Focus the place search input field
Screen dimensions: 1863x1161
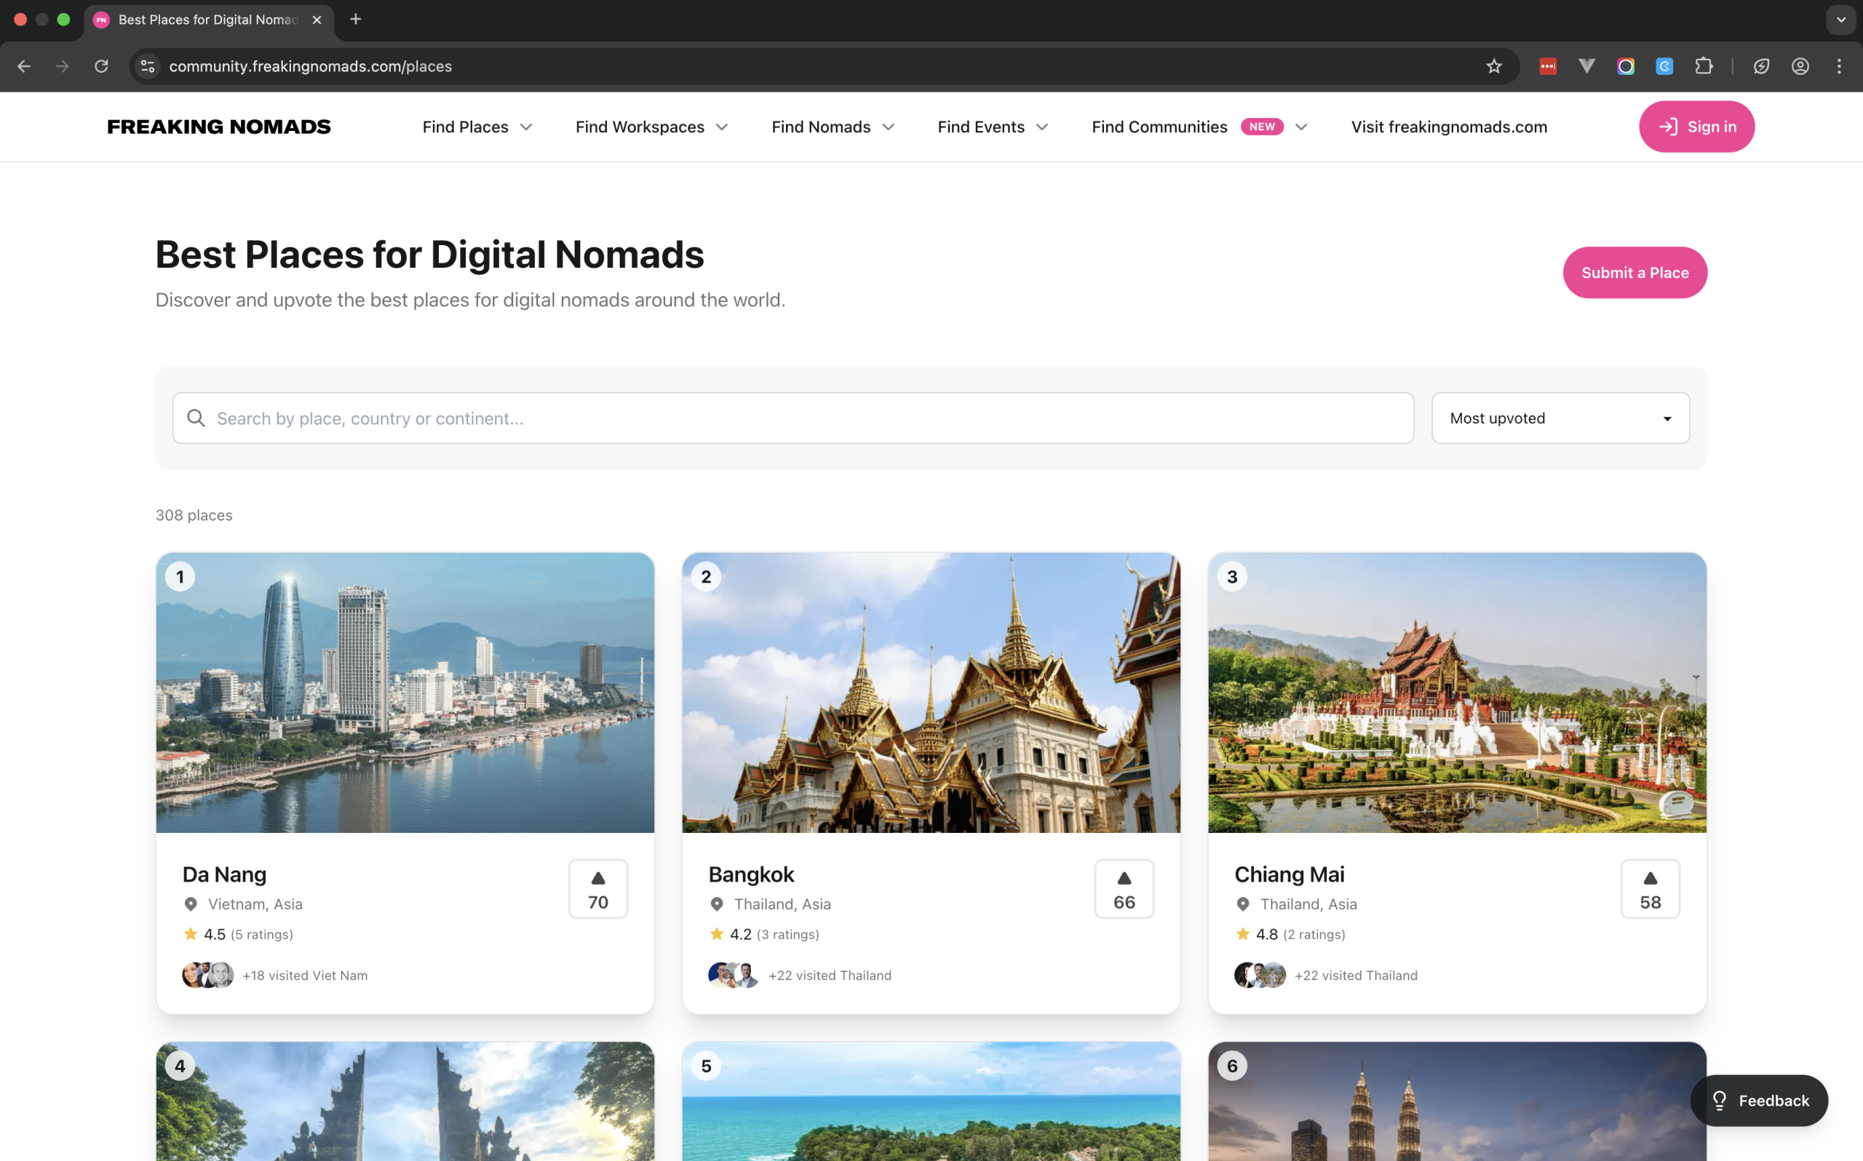tap(793, 418)
